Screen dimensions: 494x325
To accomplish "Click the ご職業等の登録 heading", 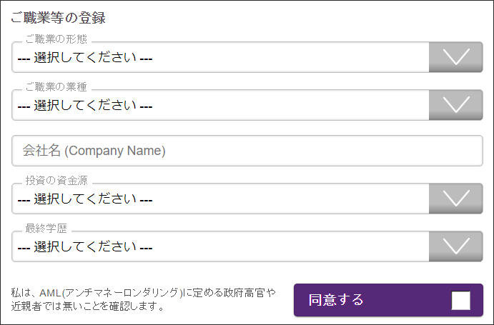I will [x=58, y=18].
